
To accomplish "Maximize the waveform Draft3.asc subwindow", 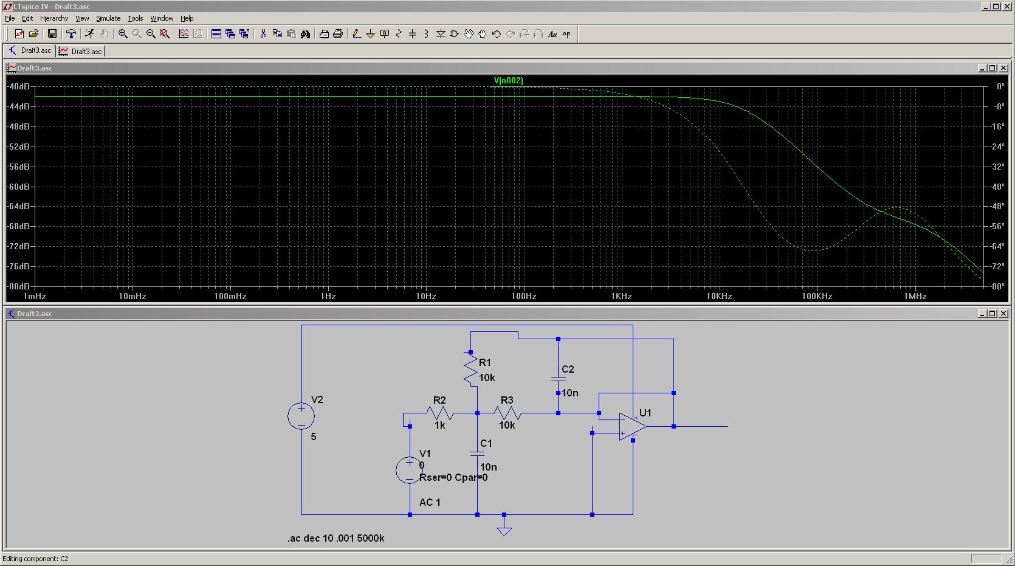I will [x=993, y=68].
